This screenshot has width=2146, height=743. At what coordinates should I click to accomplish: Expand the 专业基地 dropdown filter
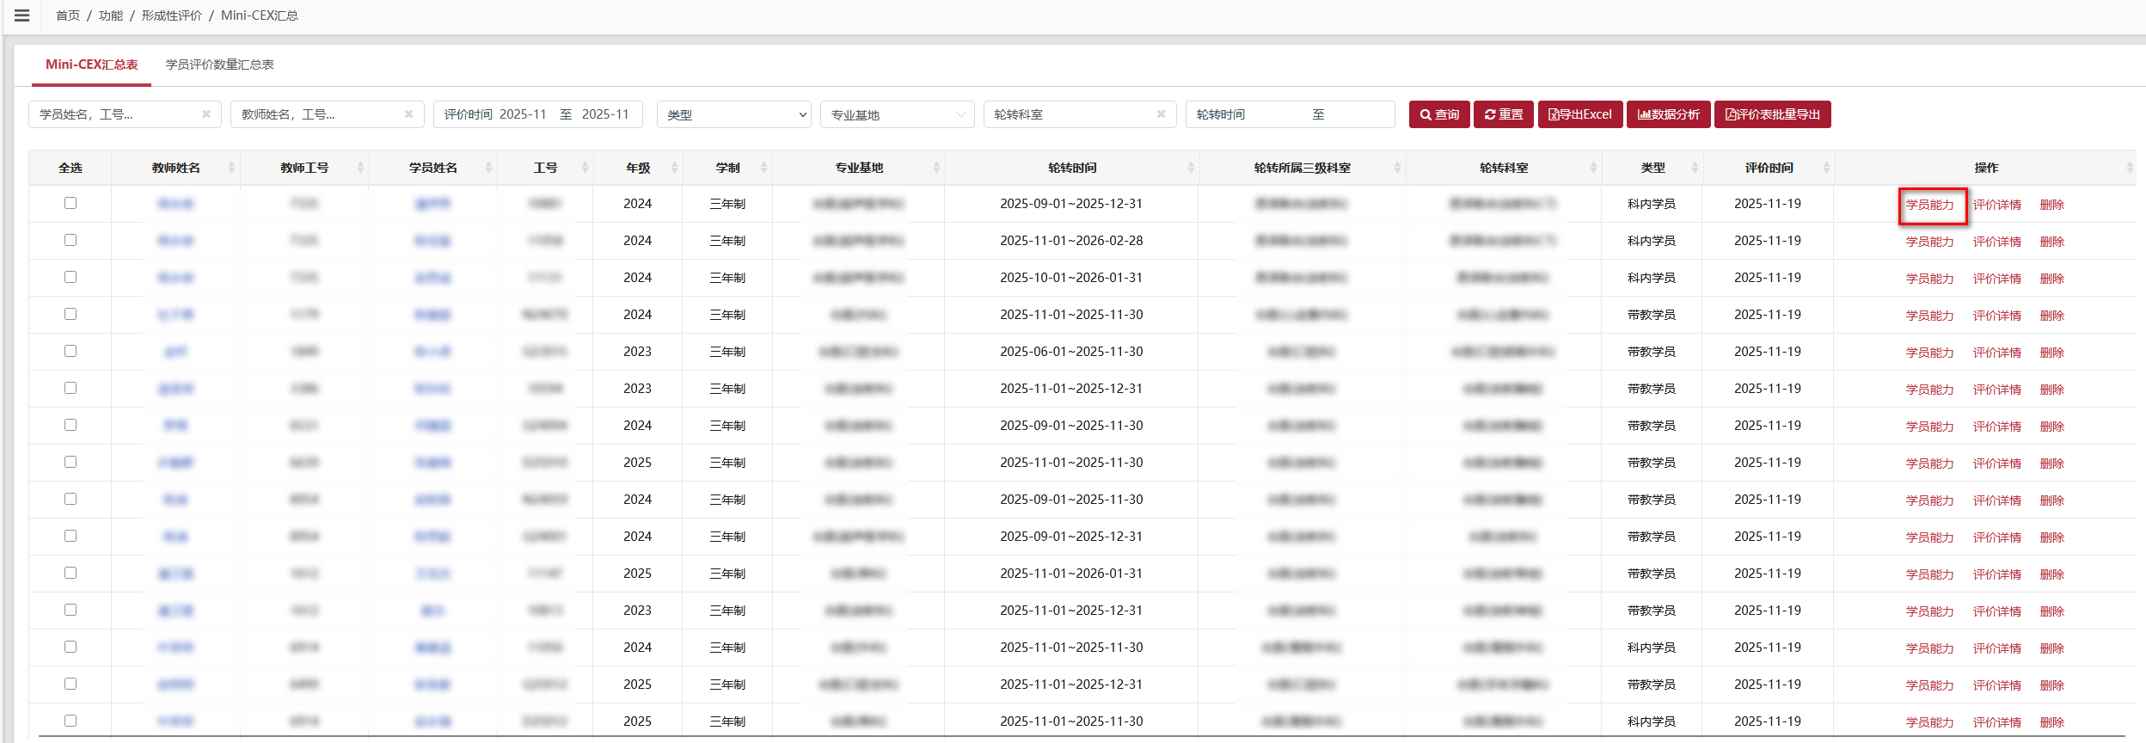click(897, 114)
